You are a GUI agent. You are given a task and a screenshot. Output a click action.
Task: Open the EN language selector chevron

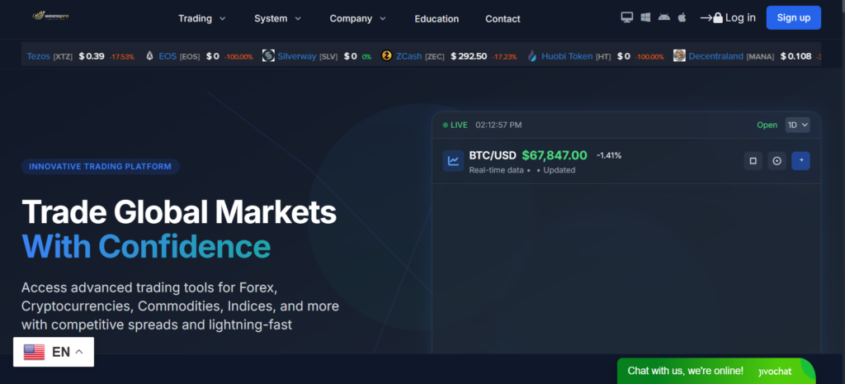pyautogui.click(x=79, y=352)
